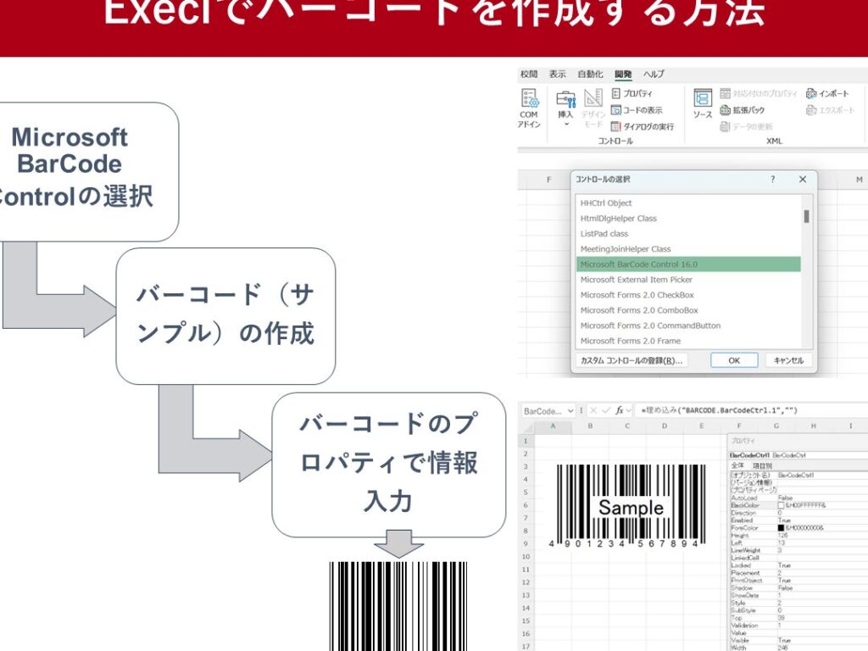Open 拡張パック in XML group

[x=743, y=110]
